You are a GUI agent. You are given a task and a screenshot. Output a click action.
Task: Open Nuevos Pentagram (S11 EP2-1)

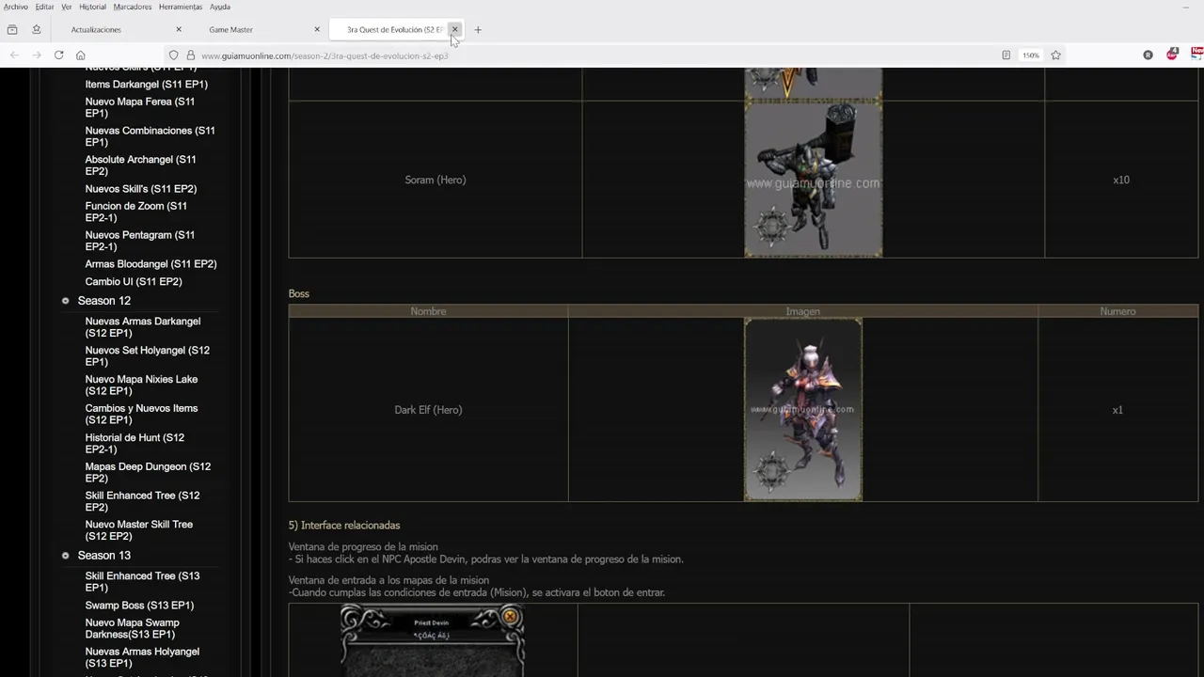(140, 241)
